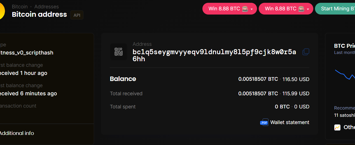Copy the address using the copy icon
The image size is (355, 145).
(x=306, y=52)
